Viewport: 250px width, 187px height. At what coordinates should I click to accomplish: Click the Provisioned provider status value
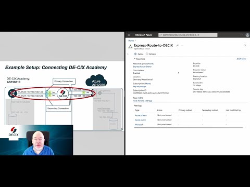[x=198, y=73]
